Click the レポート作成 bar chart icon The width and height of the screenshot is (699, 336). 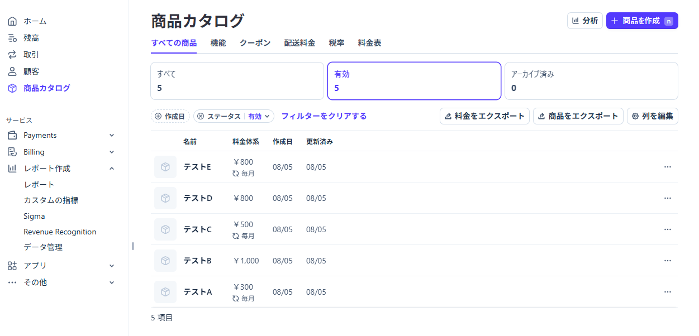point(12,168)
